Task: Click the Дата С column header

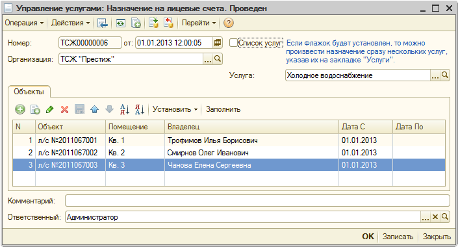Action: [366, 127]
